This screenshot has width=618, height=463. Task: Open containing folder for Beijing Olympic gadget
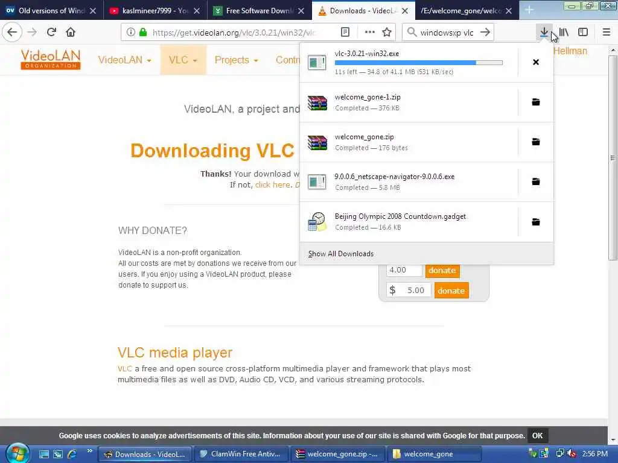(x=536, y=222)
